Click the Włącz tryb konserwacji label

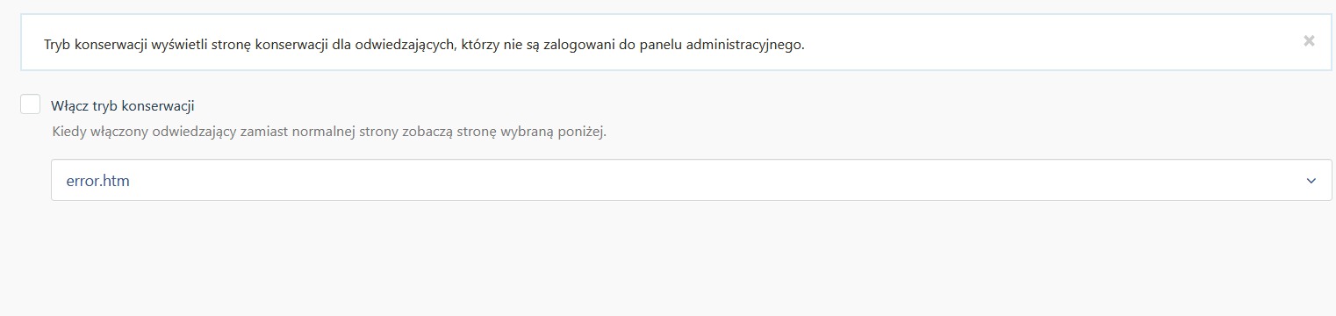click(123, 105)
